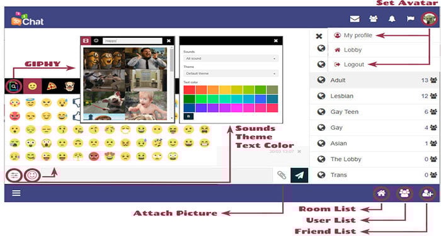
Task: Insert the red angry devil emoji
Action: click(x=14, y=116)
